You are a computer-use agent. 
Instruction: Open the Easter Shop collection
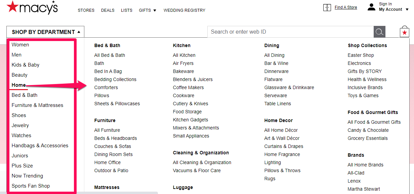tap(361, 55)
